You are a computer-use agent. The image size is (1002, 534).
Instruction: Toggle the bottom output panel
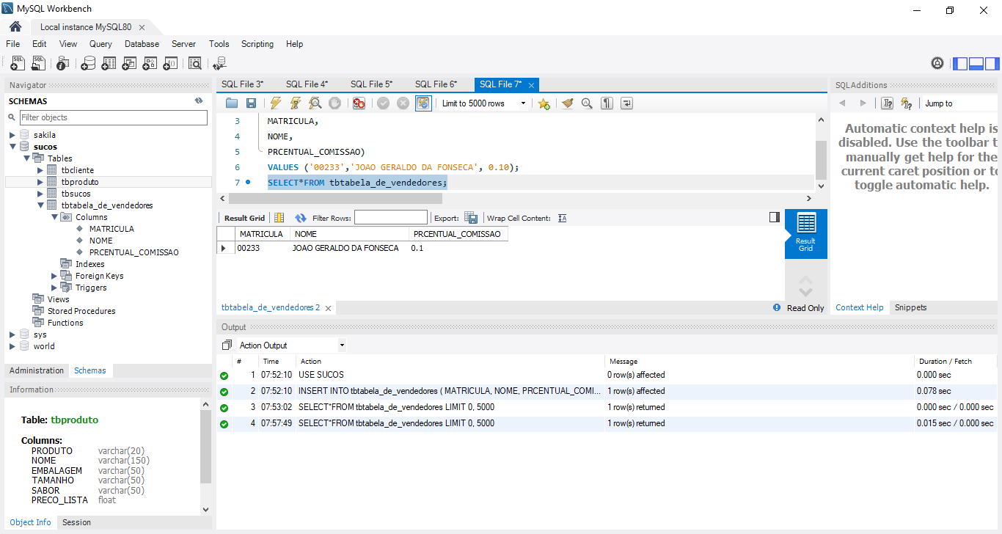(x=976, y=64)
